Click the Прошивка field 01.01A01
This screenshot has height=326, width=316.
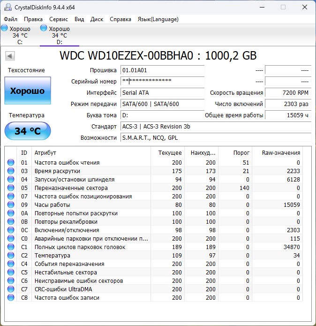coord(163,70)
